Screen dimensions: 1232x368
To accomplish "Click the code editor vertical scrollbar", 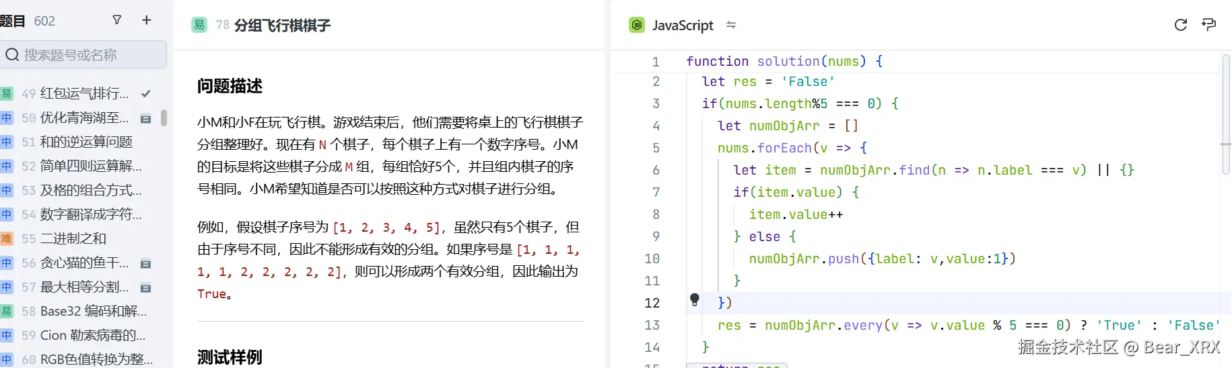I will (x=1225, y=114).
